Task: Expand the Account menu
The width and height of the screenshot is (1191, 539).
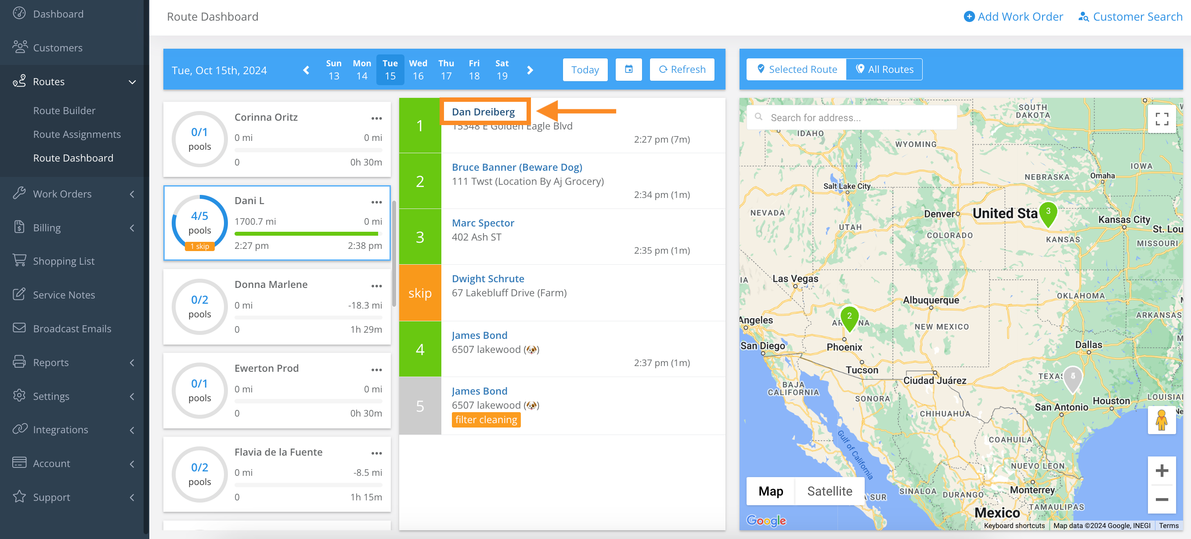Action: (x=132, y=464)
